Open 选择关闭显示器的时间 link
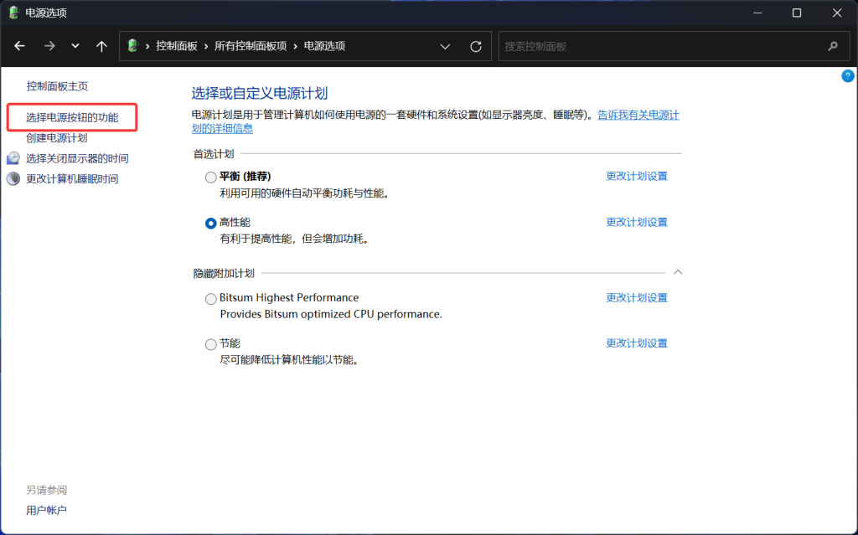The width and height of the screenshot is (858, 535). (x=77, y=158)
